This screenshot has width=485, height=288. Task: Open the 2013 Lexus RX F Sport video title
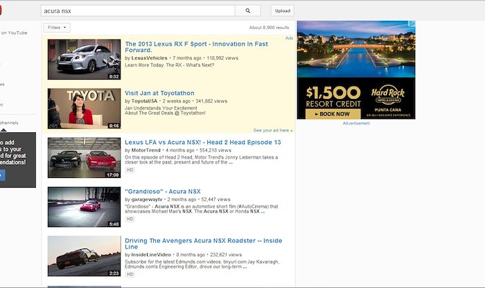tap(196, 47)
